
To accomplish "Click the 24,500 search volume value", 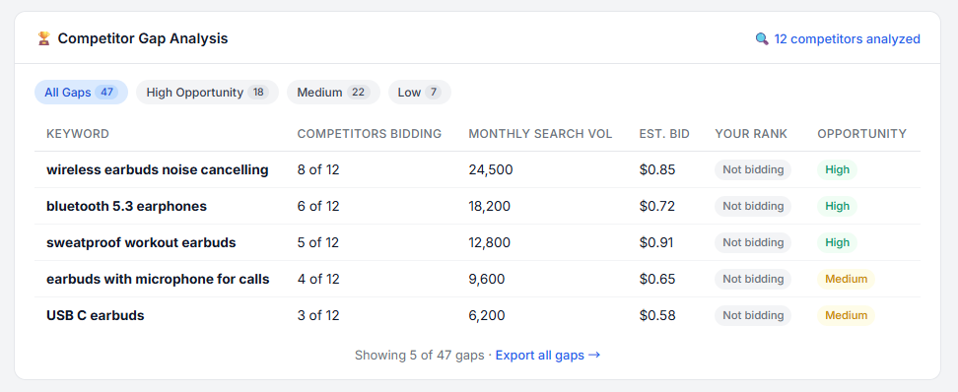I will tap(491, 169).
